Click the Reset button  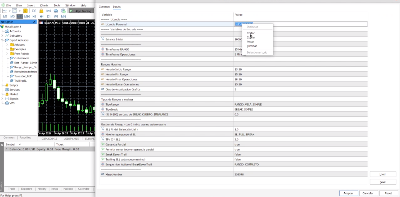(388, 193)
